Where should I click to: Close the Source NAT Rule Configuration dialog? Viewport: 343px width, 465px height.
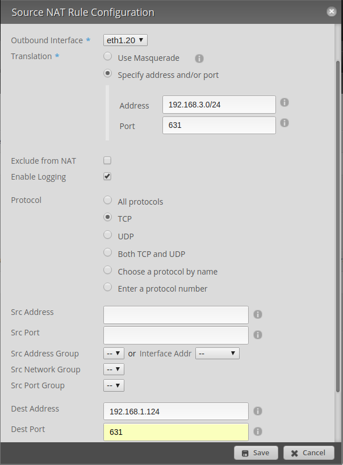[331, 11]
